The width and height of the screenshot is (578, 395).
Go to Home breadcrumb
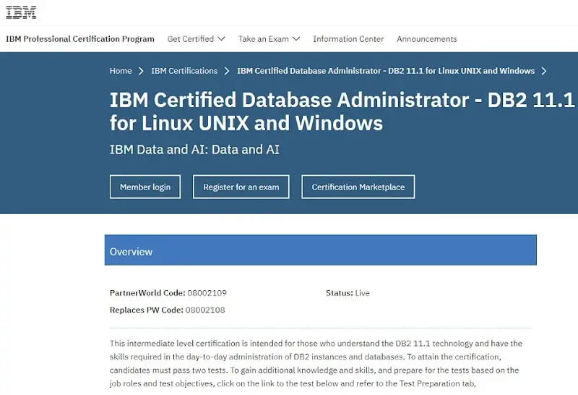pos(121,71)
